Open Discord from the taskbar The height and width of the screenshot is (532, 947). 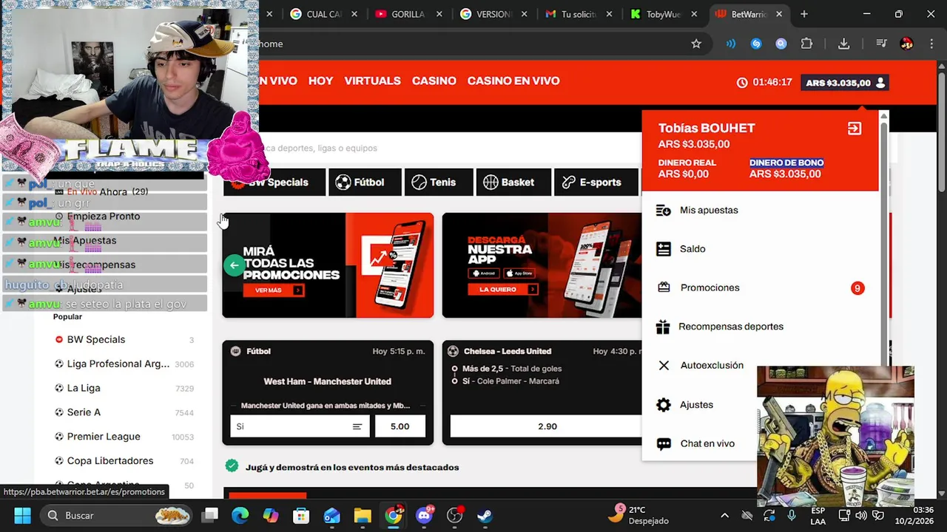[425, 516]
